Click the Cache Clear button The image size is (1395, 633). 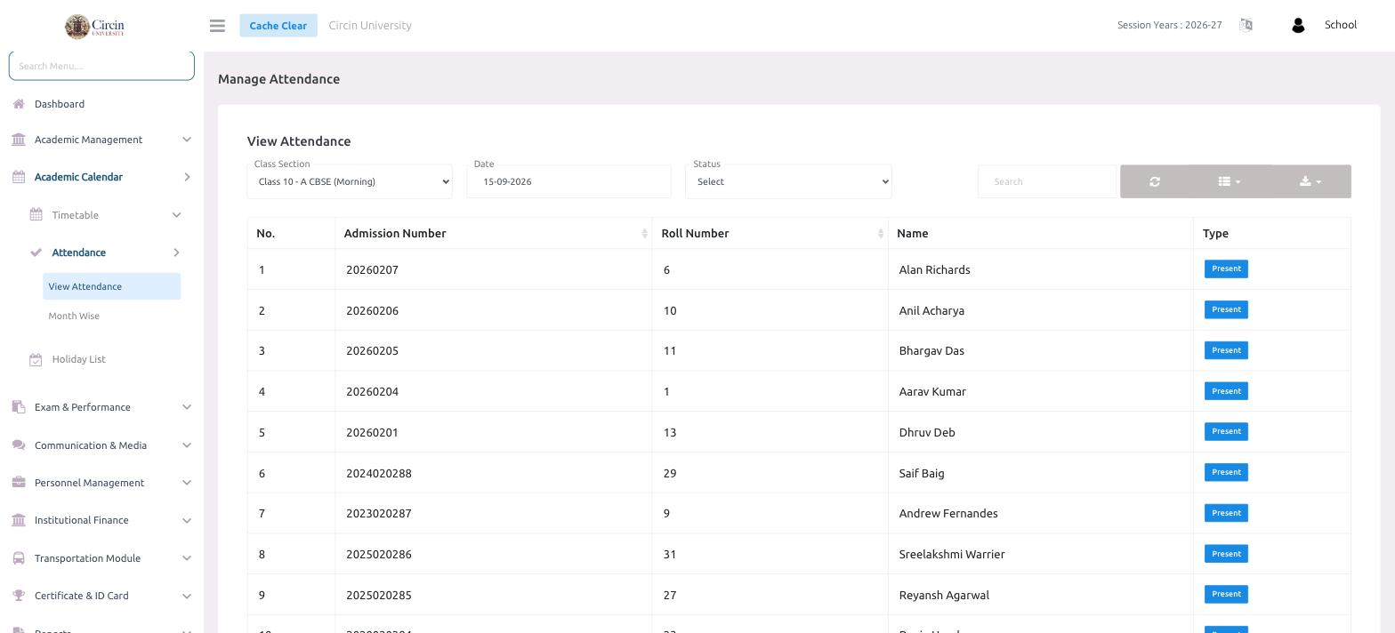click(278, 26)
